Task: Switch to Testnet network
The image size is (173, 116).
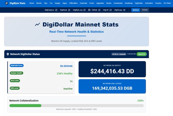Action: pos(145,10)
